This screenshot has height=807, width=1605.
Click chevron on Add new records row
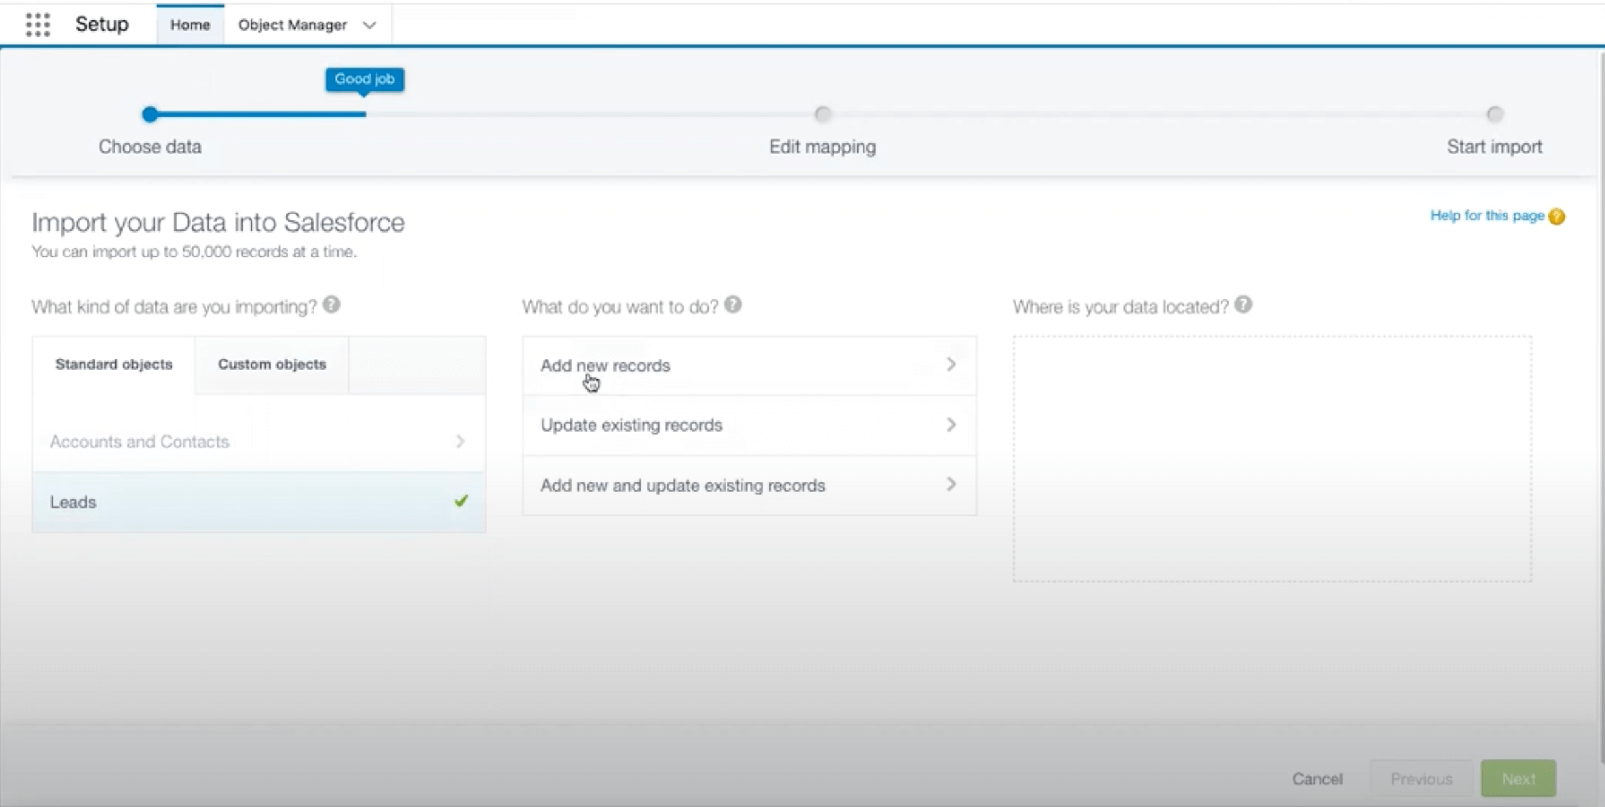(x=951, y=364)
